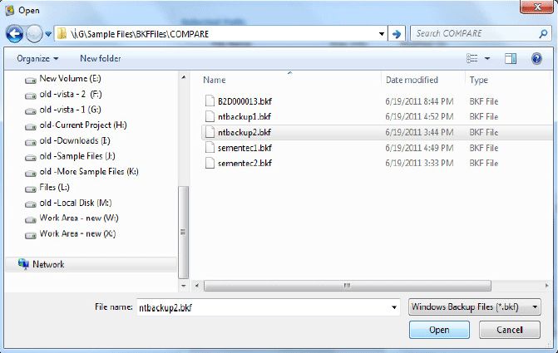This screenshot has width=558, height=353.
Task: Select old-Current Project (H:) drive
Action: [x=83, y=125]
